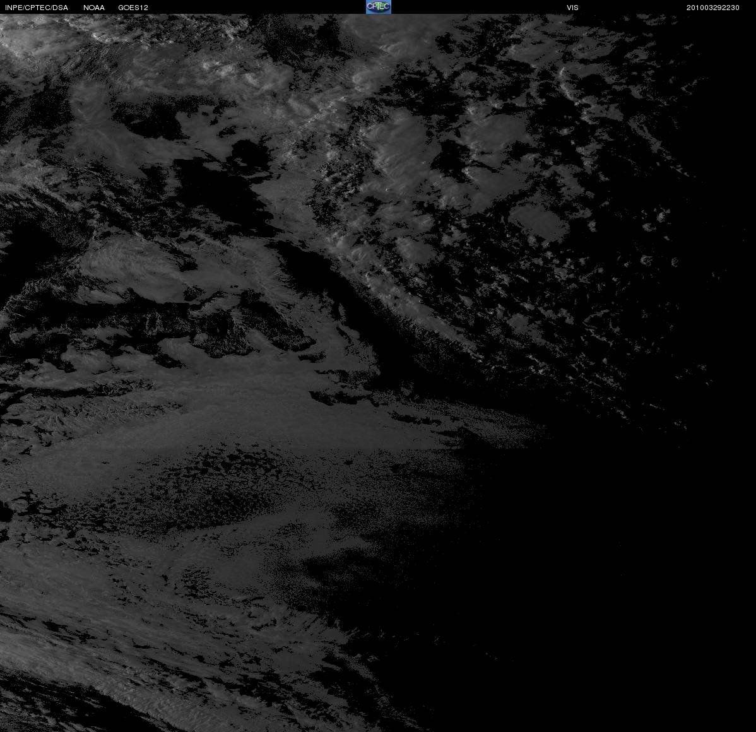Screen dimensions: 756x732
Task: Click the GOES12 satellite label
Action: pyautogui.click(x=133, y=8)
